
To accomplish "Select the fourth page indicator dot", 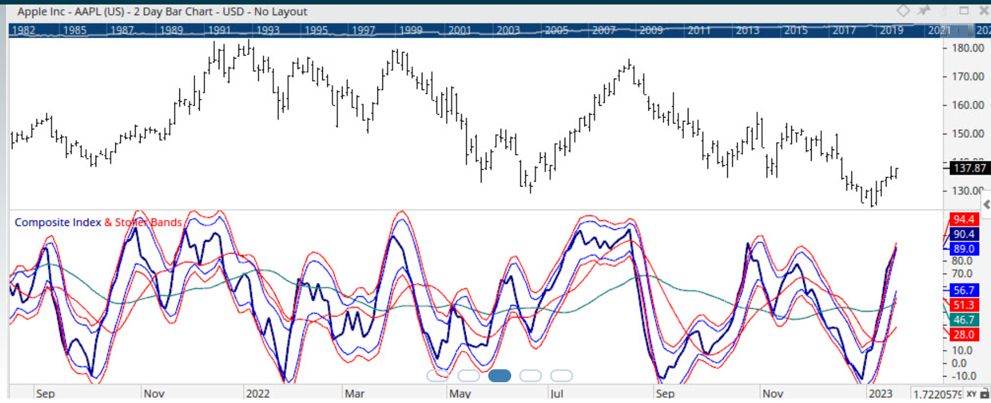I will point(530,375).
